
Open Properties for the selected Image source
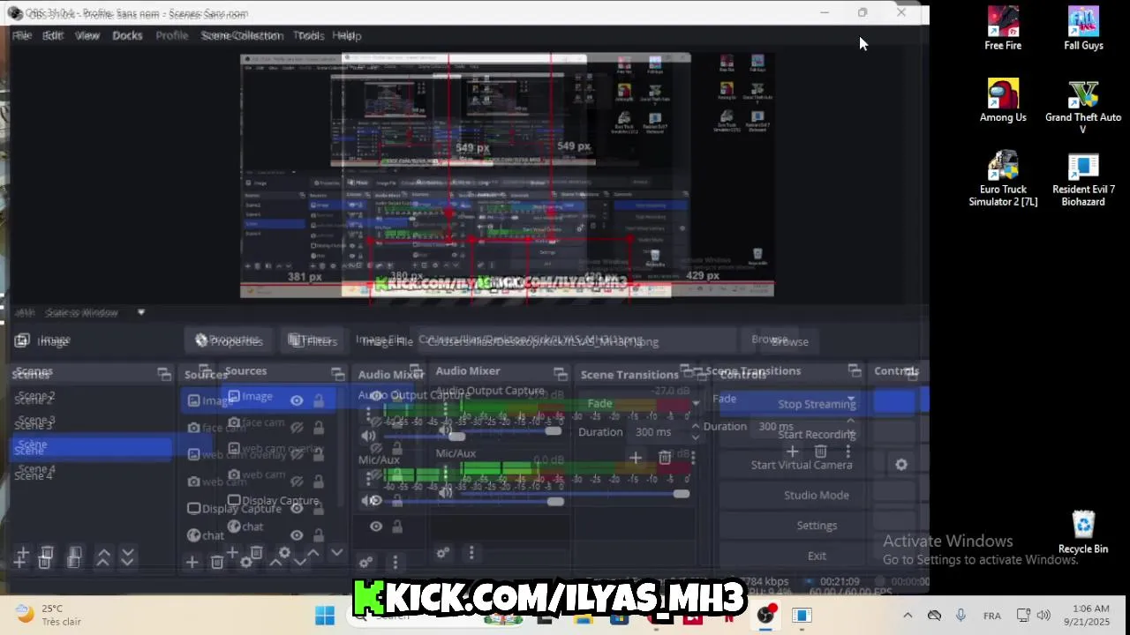(229, 340)
